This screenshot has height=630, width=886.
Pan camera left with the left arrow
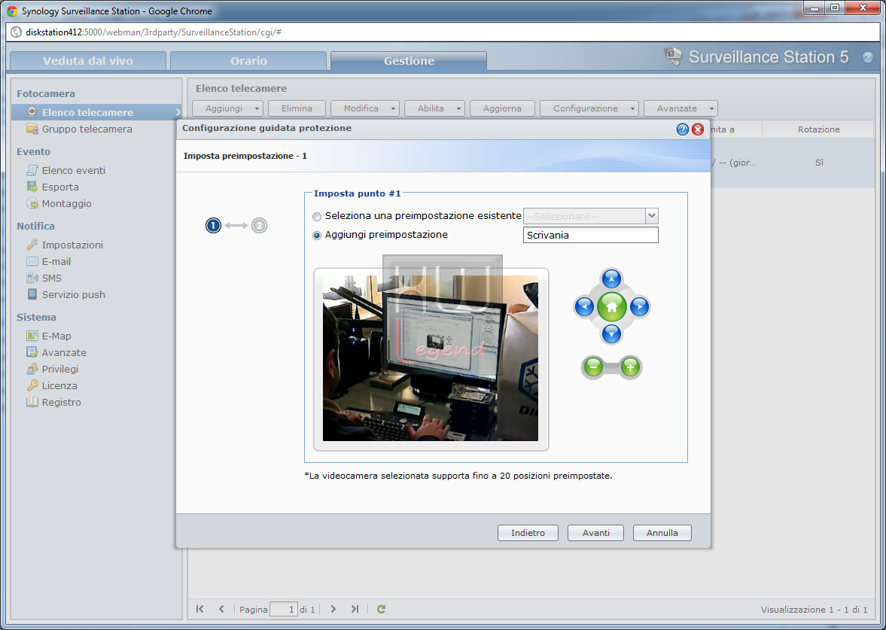tap(583, 306)
